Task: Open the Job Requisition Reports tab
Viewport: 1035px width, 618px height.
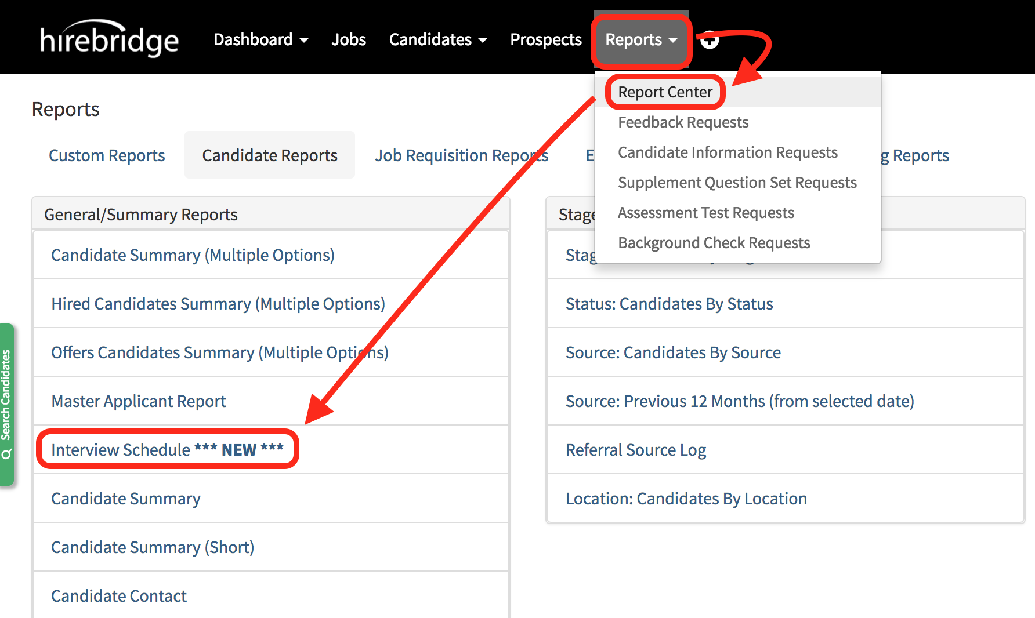Action: (x=462, y=155)
